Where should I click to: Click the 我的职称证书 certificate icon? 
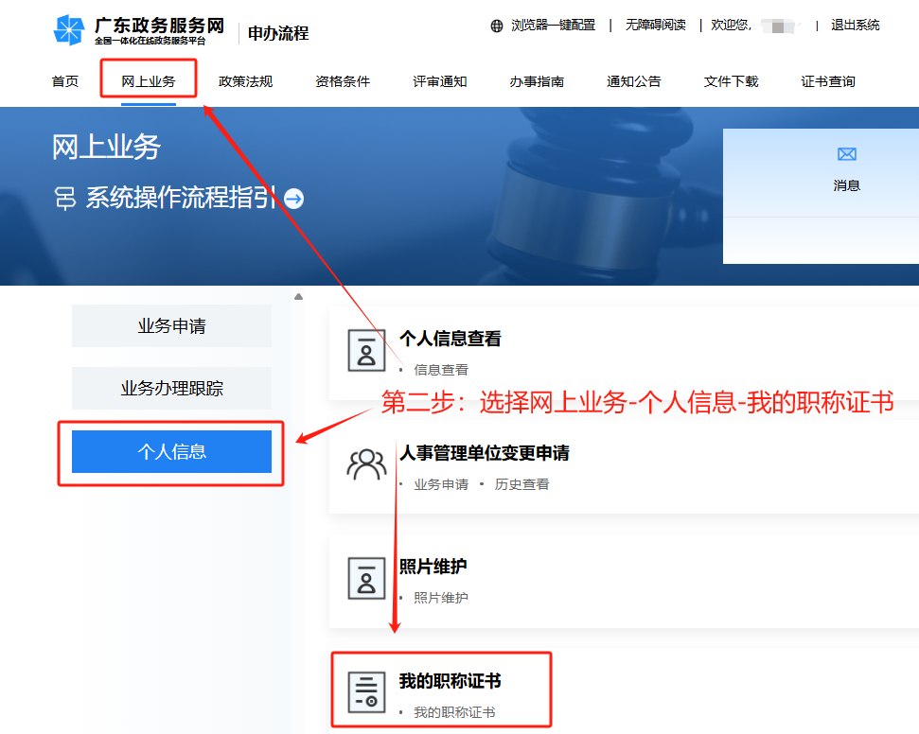click(x=366, y=691)
